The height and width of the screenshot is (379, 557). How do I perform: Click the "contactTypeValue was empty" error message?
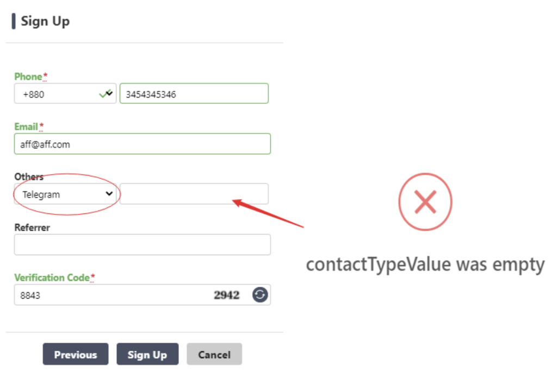point(425,264)
